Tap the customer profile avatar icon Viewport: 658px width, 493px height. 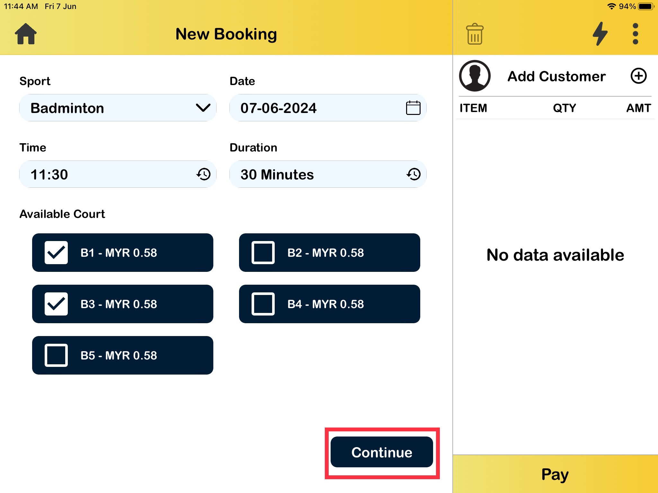pyautogui.click(x=475, y=76)
